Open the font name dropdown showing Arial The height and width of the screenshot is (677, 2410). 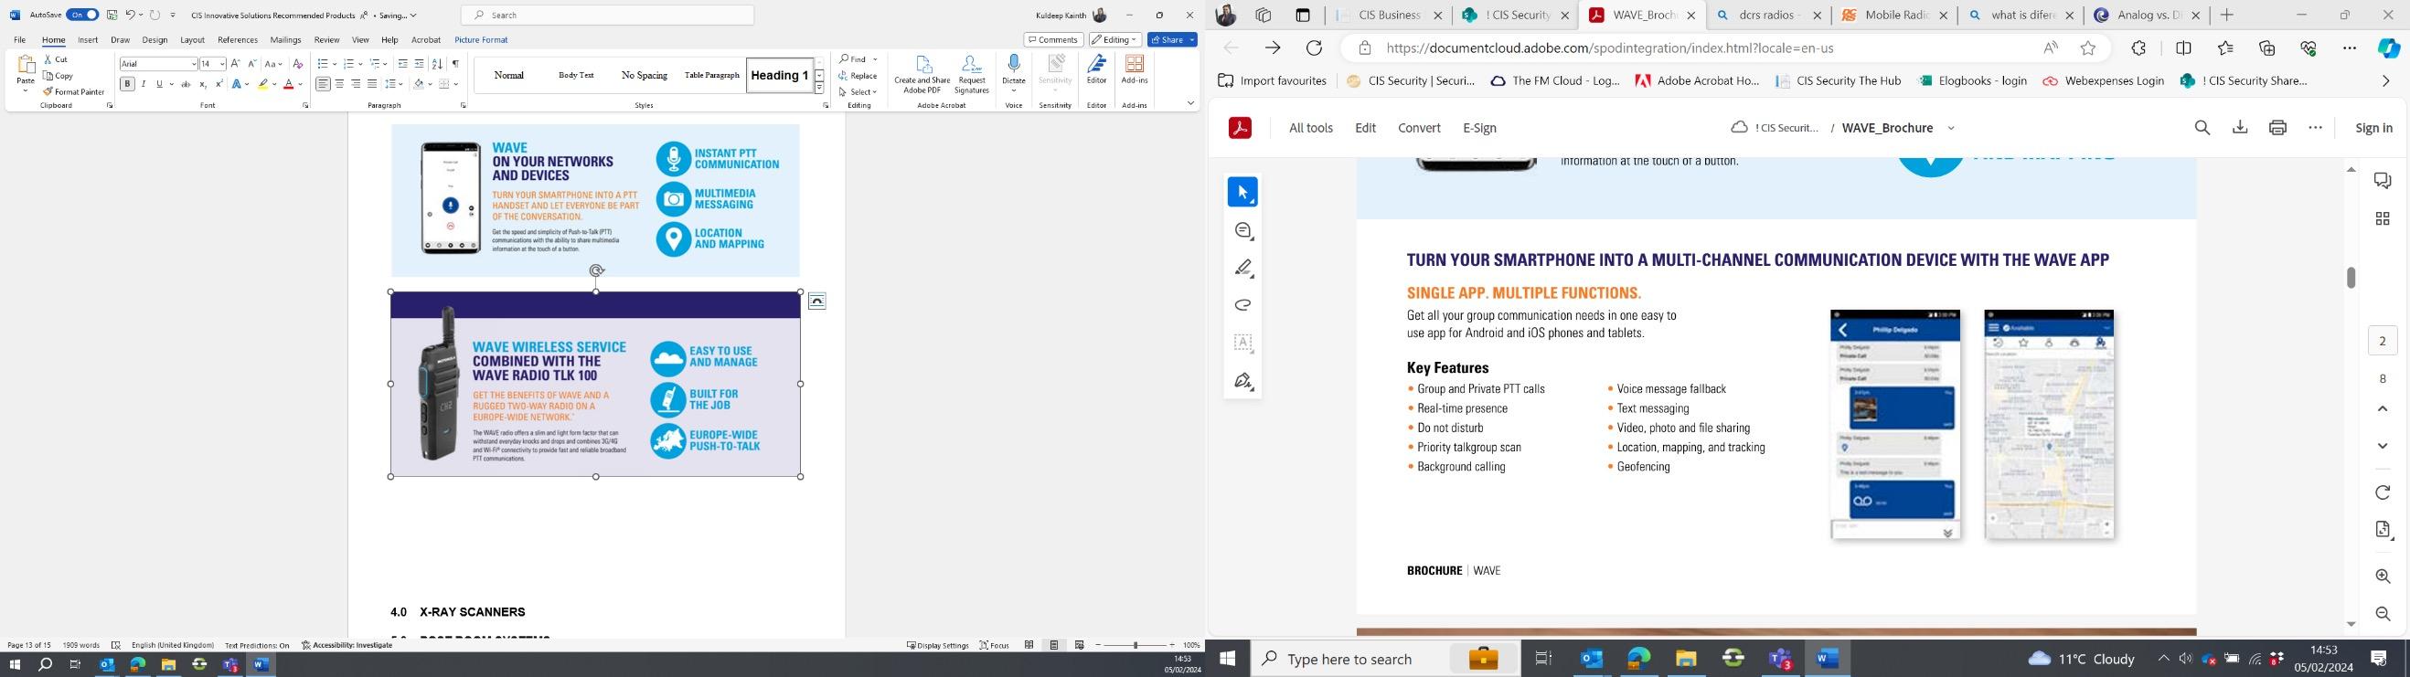coord(194,64)
